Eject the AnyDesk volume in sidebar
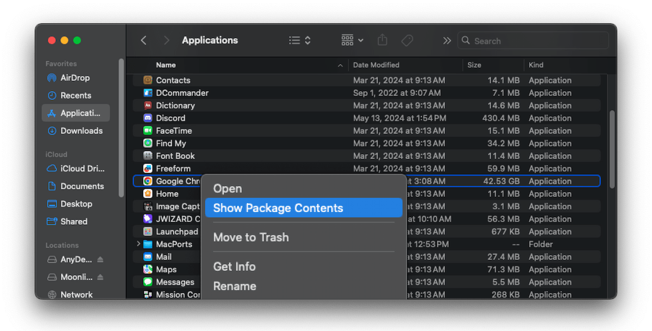This screenshot has width=652, height=331. [x=100, y=259]
